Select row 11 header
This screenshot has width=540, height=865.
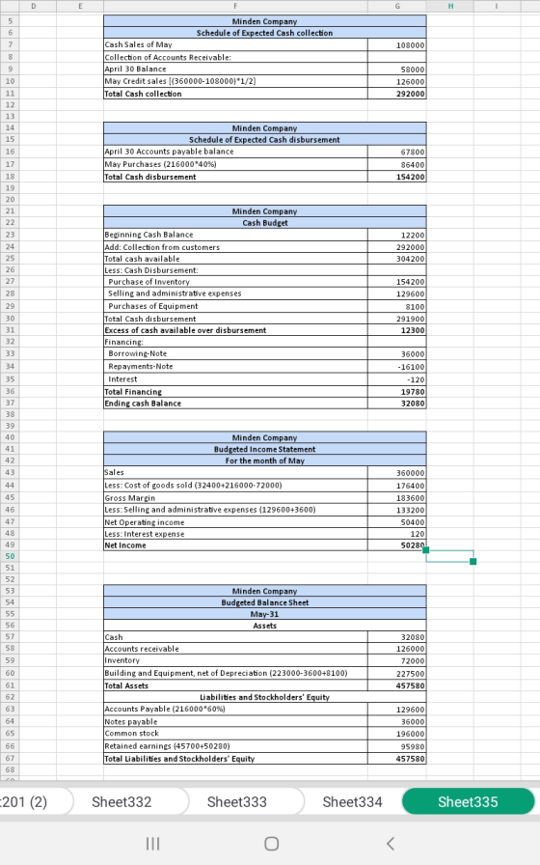pyautogui.click(x=10, y=94)
